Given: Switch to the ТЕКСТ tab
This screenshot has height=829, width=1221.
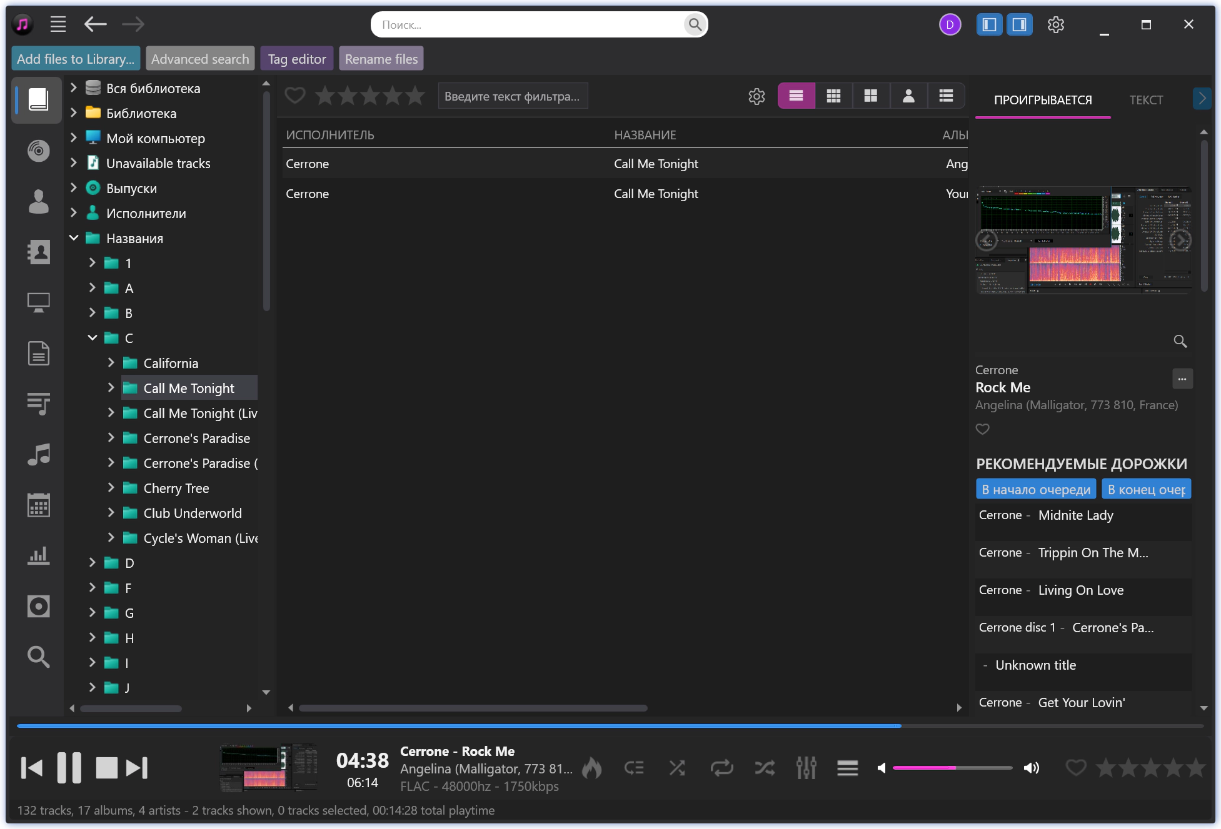Looking at the screenshot, I should [1145, 100].
